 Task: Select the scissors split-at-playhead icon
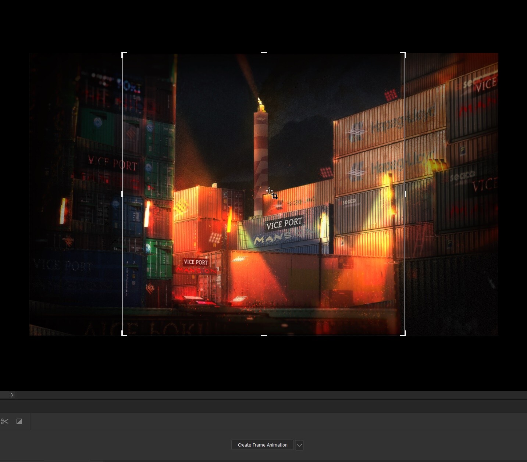4,422
